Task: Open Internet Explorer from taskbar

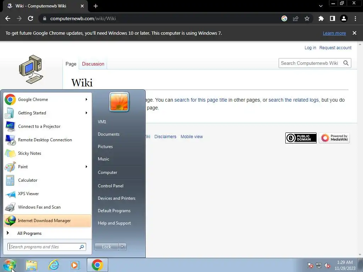Action: click(x=54, y=265)
